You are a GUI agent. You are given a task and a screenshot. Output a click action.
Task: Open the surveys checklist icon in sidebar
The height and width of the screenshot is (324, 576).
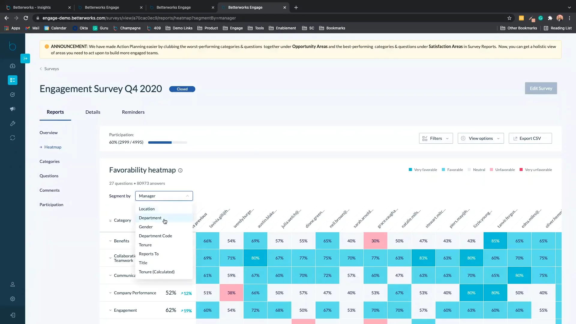[x=13, y=80]
